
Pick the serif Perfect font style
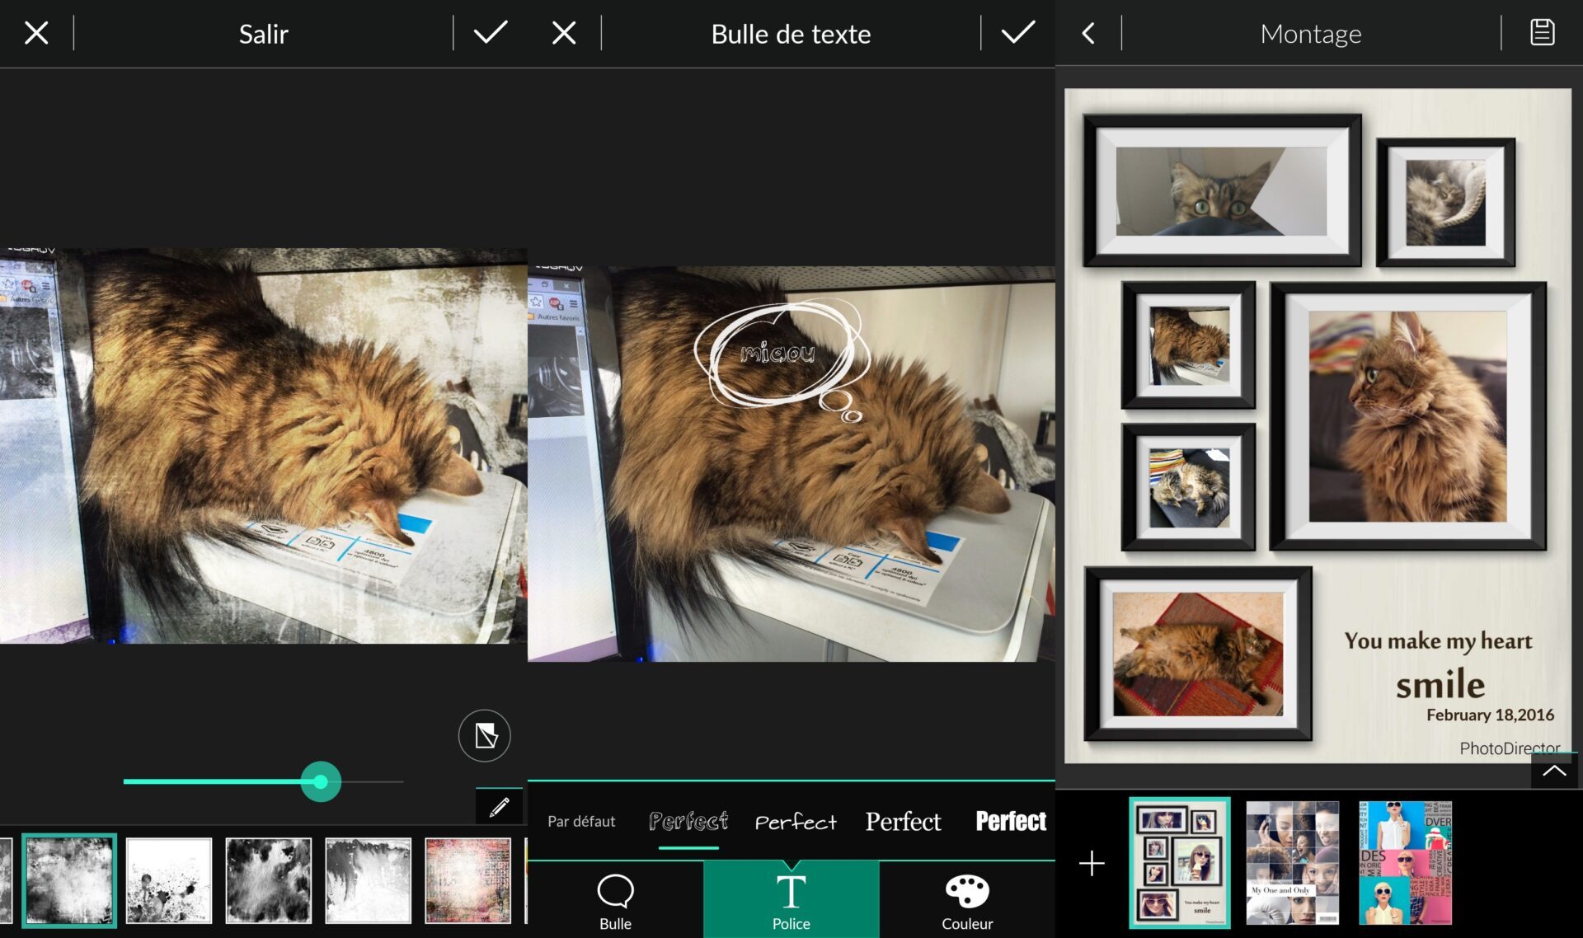click(903, 821)
